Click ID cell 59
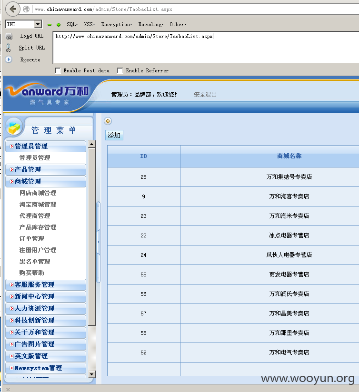This screenshot has height=392, width=359. 144,353
